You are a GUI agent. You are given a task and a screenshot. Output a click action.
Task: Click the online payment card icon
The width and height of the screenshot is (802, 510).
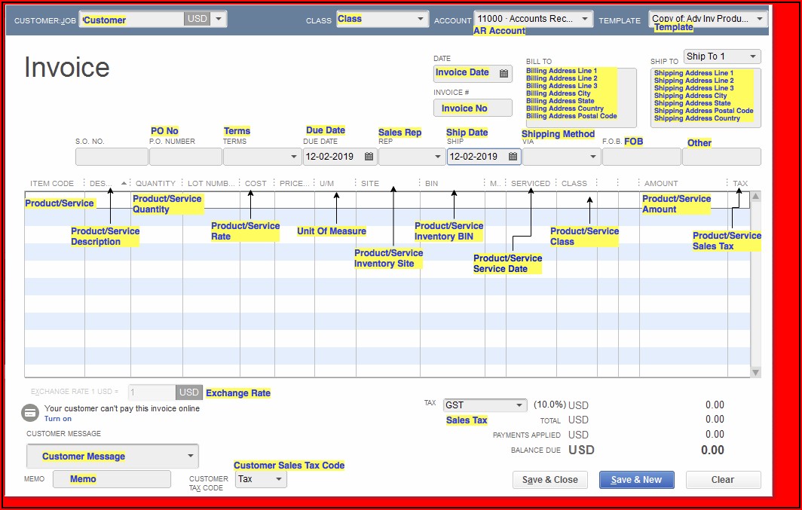(30, 413)
